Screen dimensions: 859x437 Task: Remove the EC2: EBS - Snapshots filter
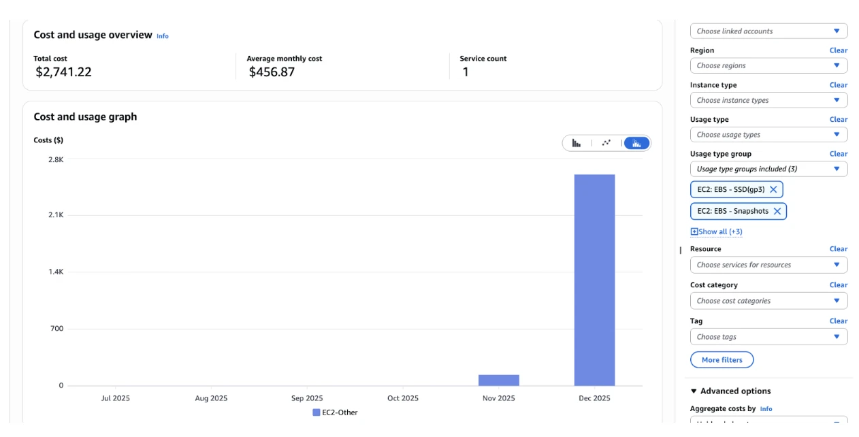coord(777,211)
